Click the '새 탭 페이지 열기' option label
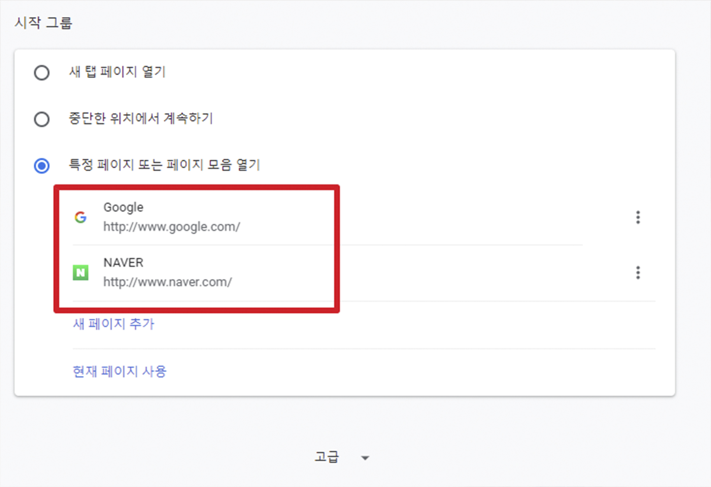The height and width of the screenshot is (487, 711). coord(117,72)
